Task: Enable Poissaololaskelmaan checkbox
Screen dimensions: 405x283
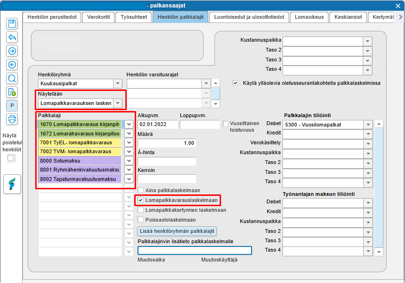Action: 140,220
